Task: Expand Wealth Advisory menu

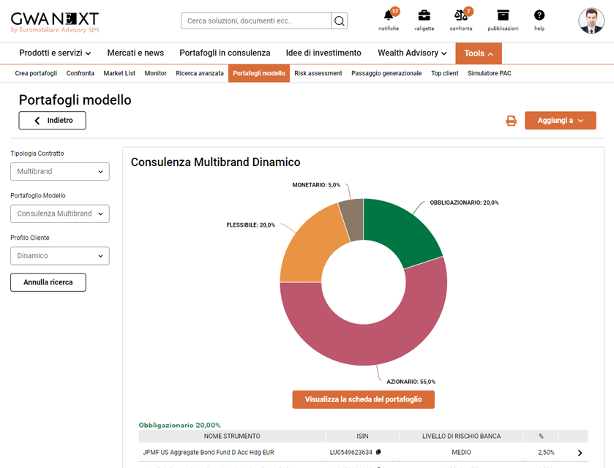Action: [412, 53]
